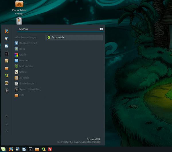Click the shutdown power icon in menu sidebar
This screenshot has width=172, height=152.
pyautogui.click(x=7, y=131)
